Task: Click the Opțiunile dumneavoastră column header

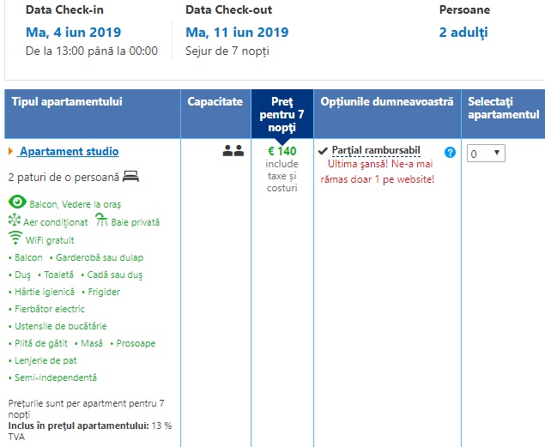Action: (x=387, y=101)
